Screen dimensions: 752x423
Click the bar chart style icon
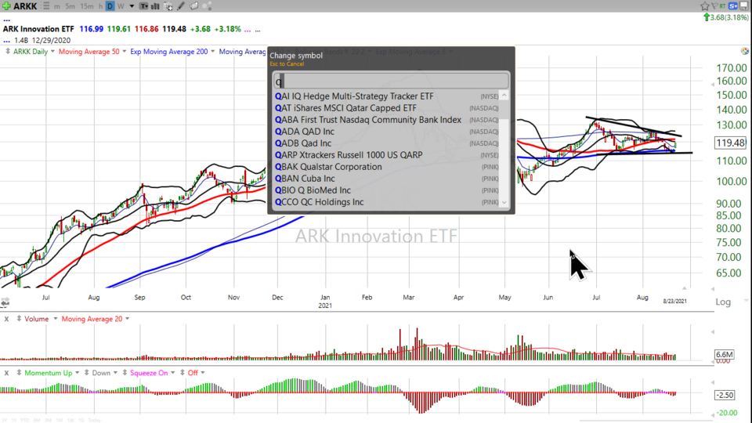[x=155, y=6]
